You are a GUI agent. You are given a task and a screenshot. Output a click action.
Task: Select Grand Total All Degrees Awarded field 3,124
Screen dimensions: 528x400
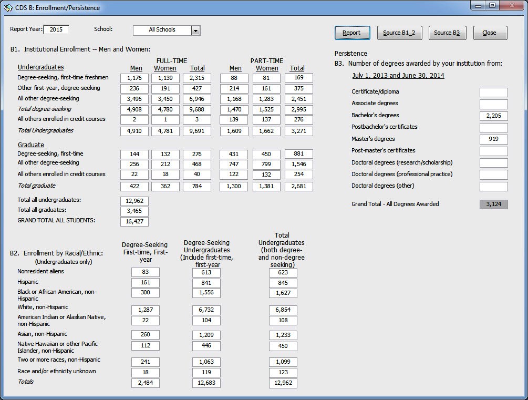(x=494, y=204)
